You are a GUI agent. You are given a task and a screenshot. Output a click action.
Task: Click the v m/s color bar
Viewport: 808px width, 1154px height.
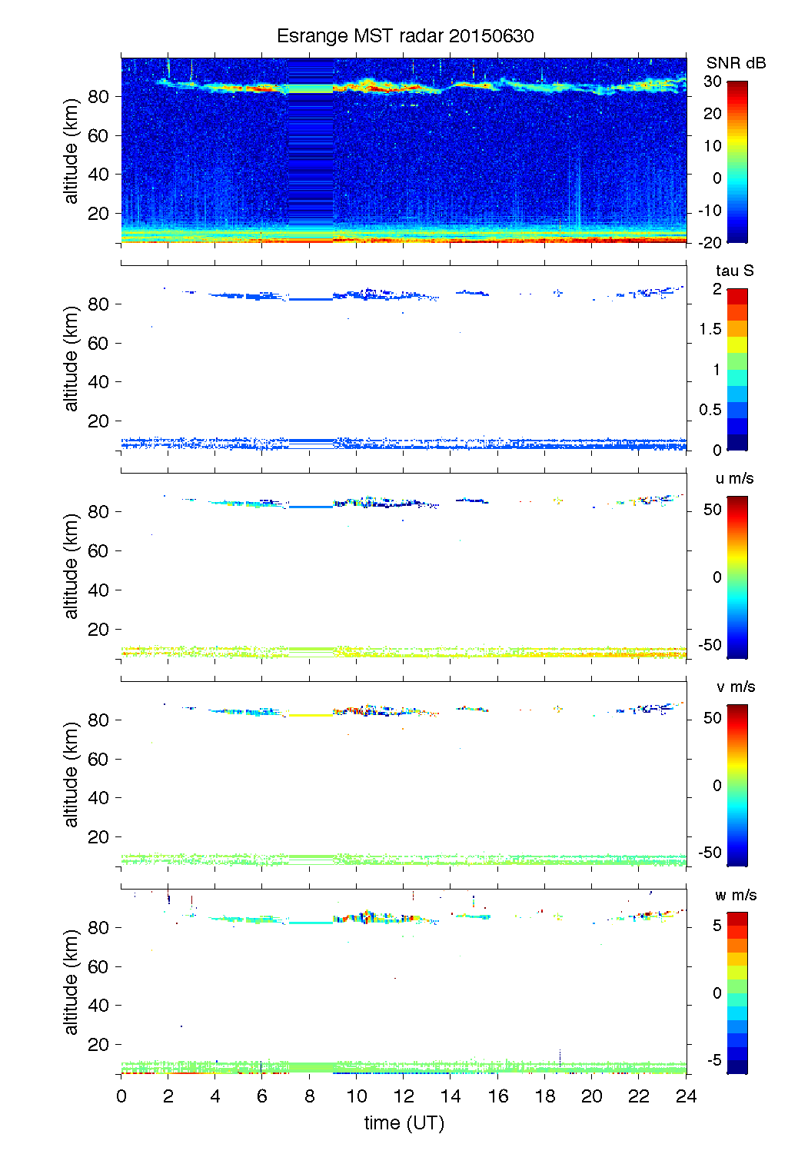(737, 785)
